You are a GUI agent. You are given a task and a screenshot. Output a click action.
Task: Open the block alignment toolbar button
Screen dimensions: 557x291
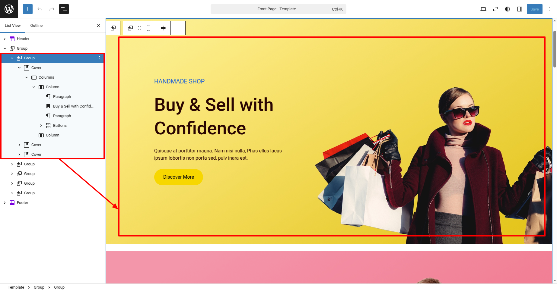click(x=163, y=28)
